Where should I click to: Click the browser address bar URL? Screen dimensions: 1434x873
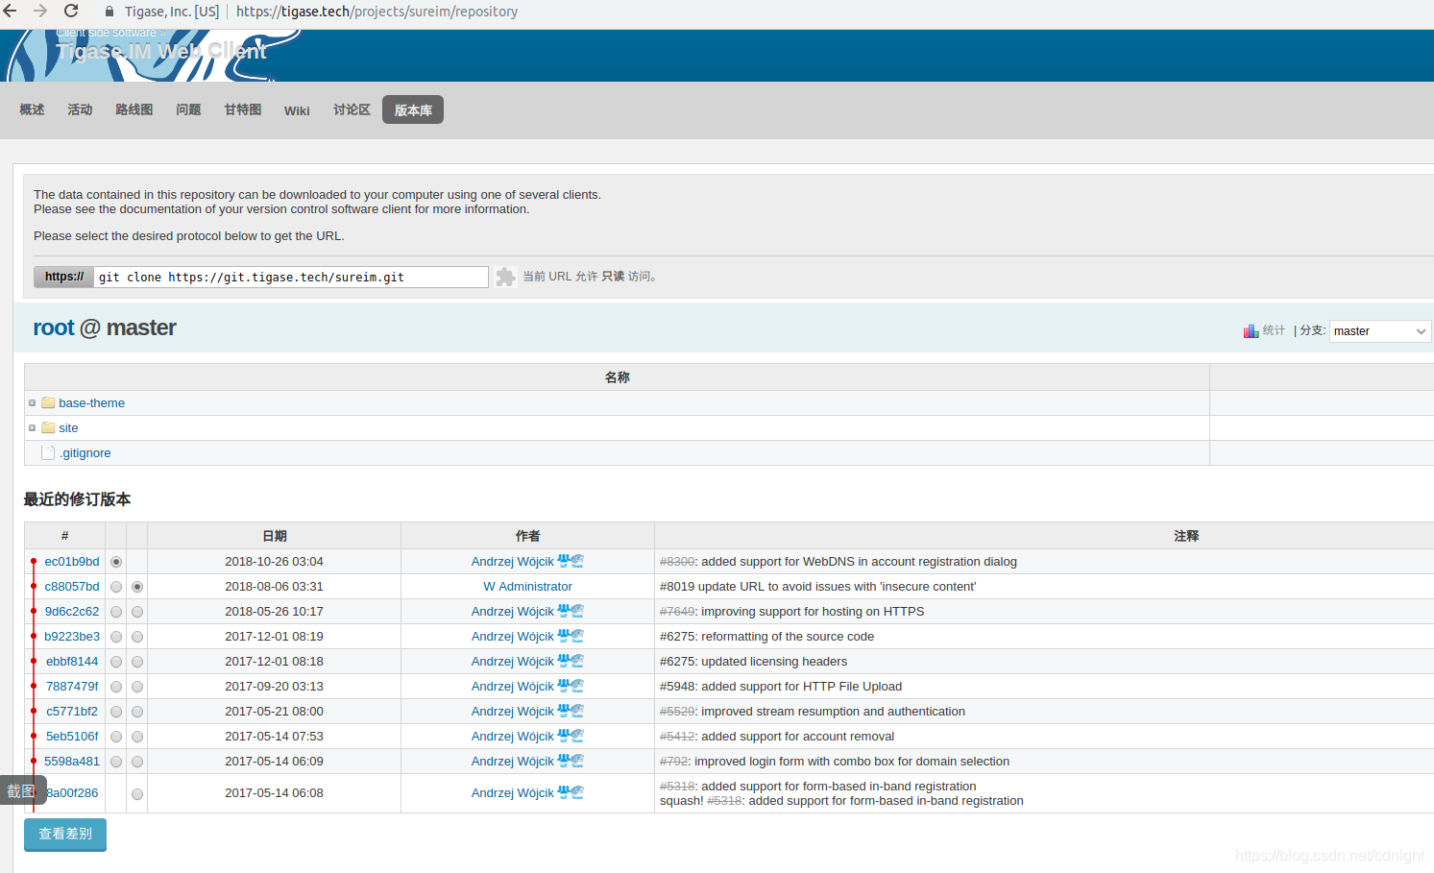377,12
